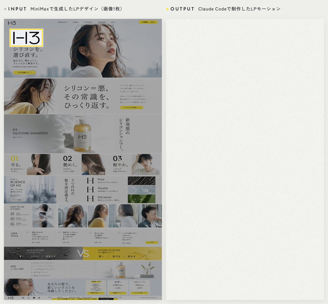Expand the first FAQ question row
Image resolution: width=328 pixels, height=304 pixels.
(x=63, y=263)
